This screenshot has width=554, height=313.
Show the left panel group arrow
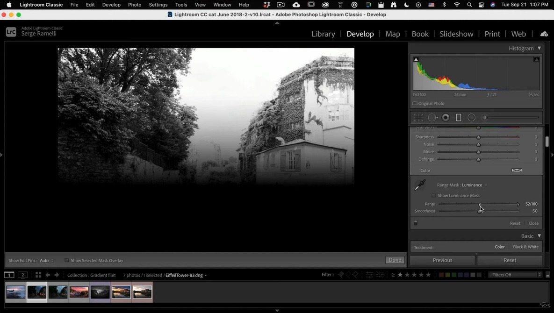point(2,155)
